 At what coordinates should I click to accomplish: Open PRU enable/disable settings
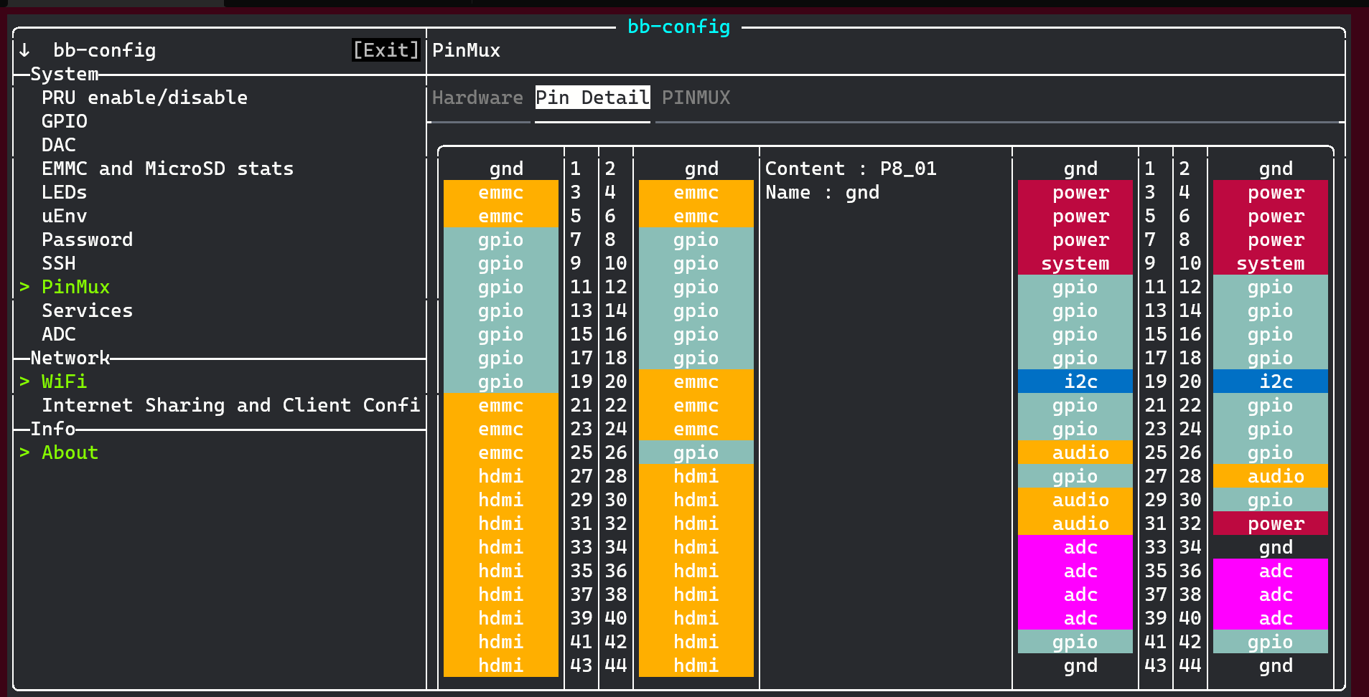point(145,98)
